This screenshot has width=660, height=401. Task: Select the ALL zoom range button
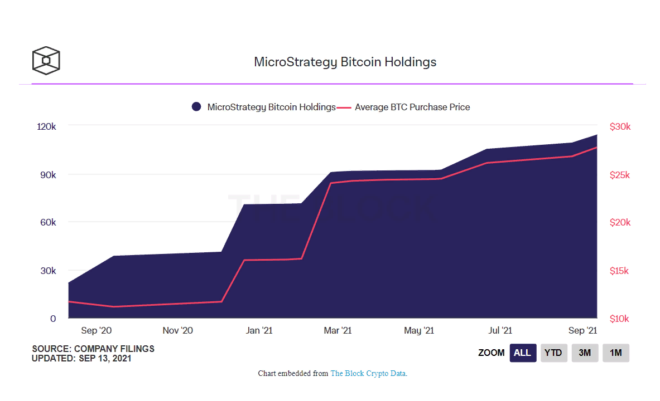point(523,353)
